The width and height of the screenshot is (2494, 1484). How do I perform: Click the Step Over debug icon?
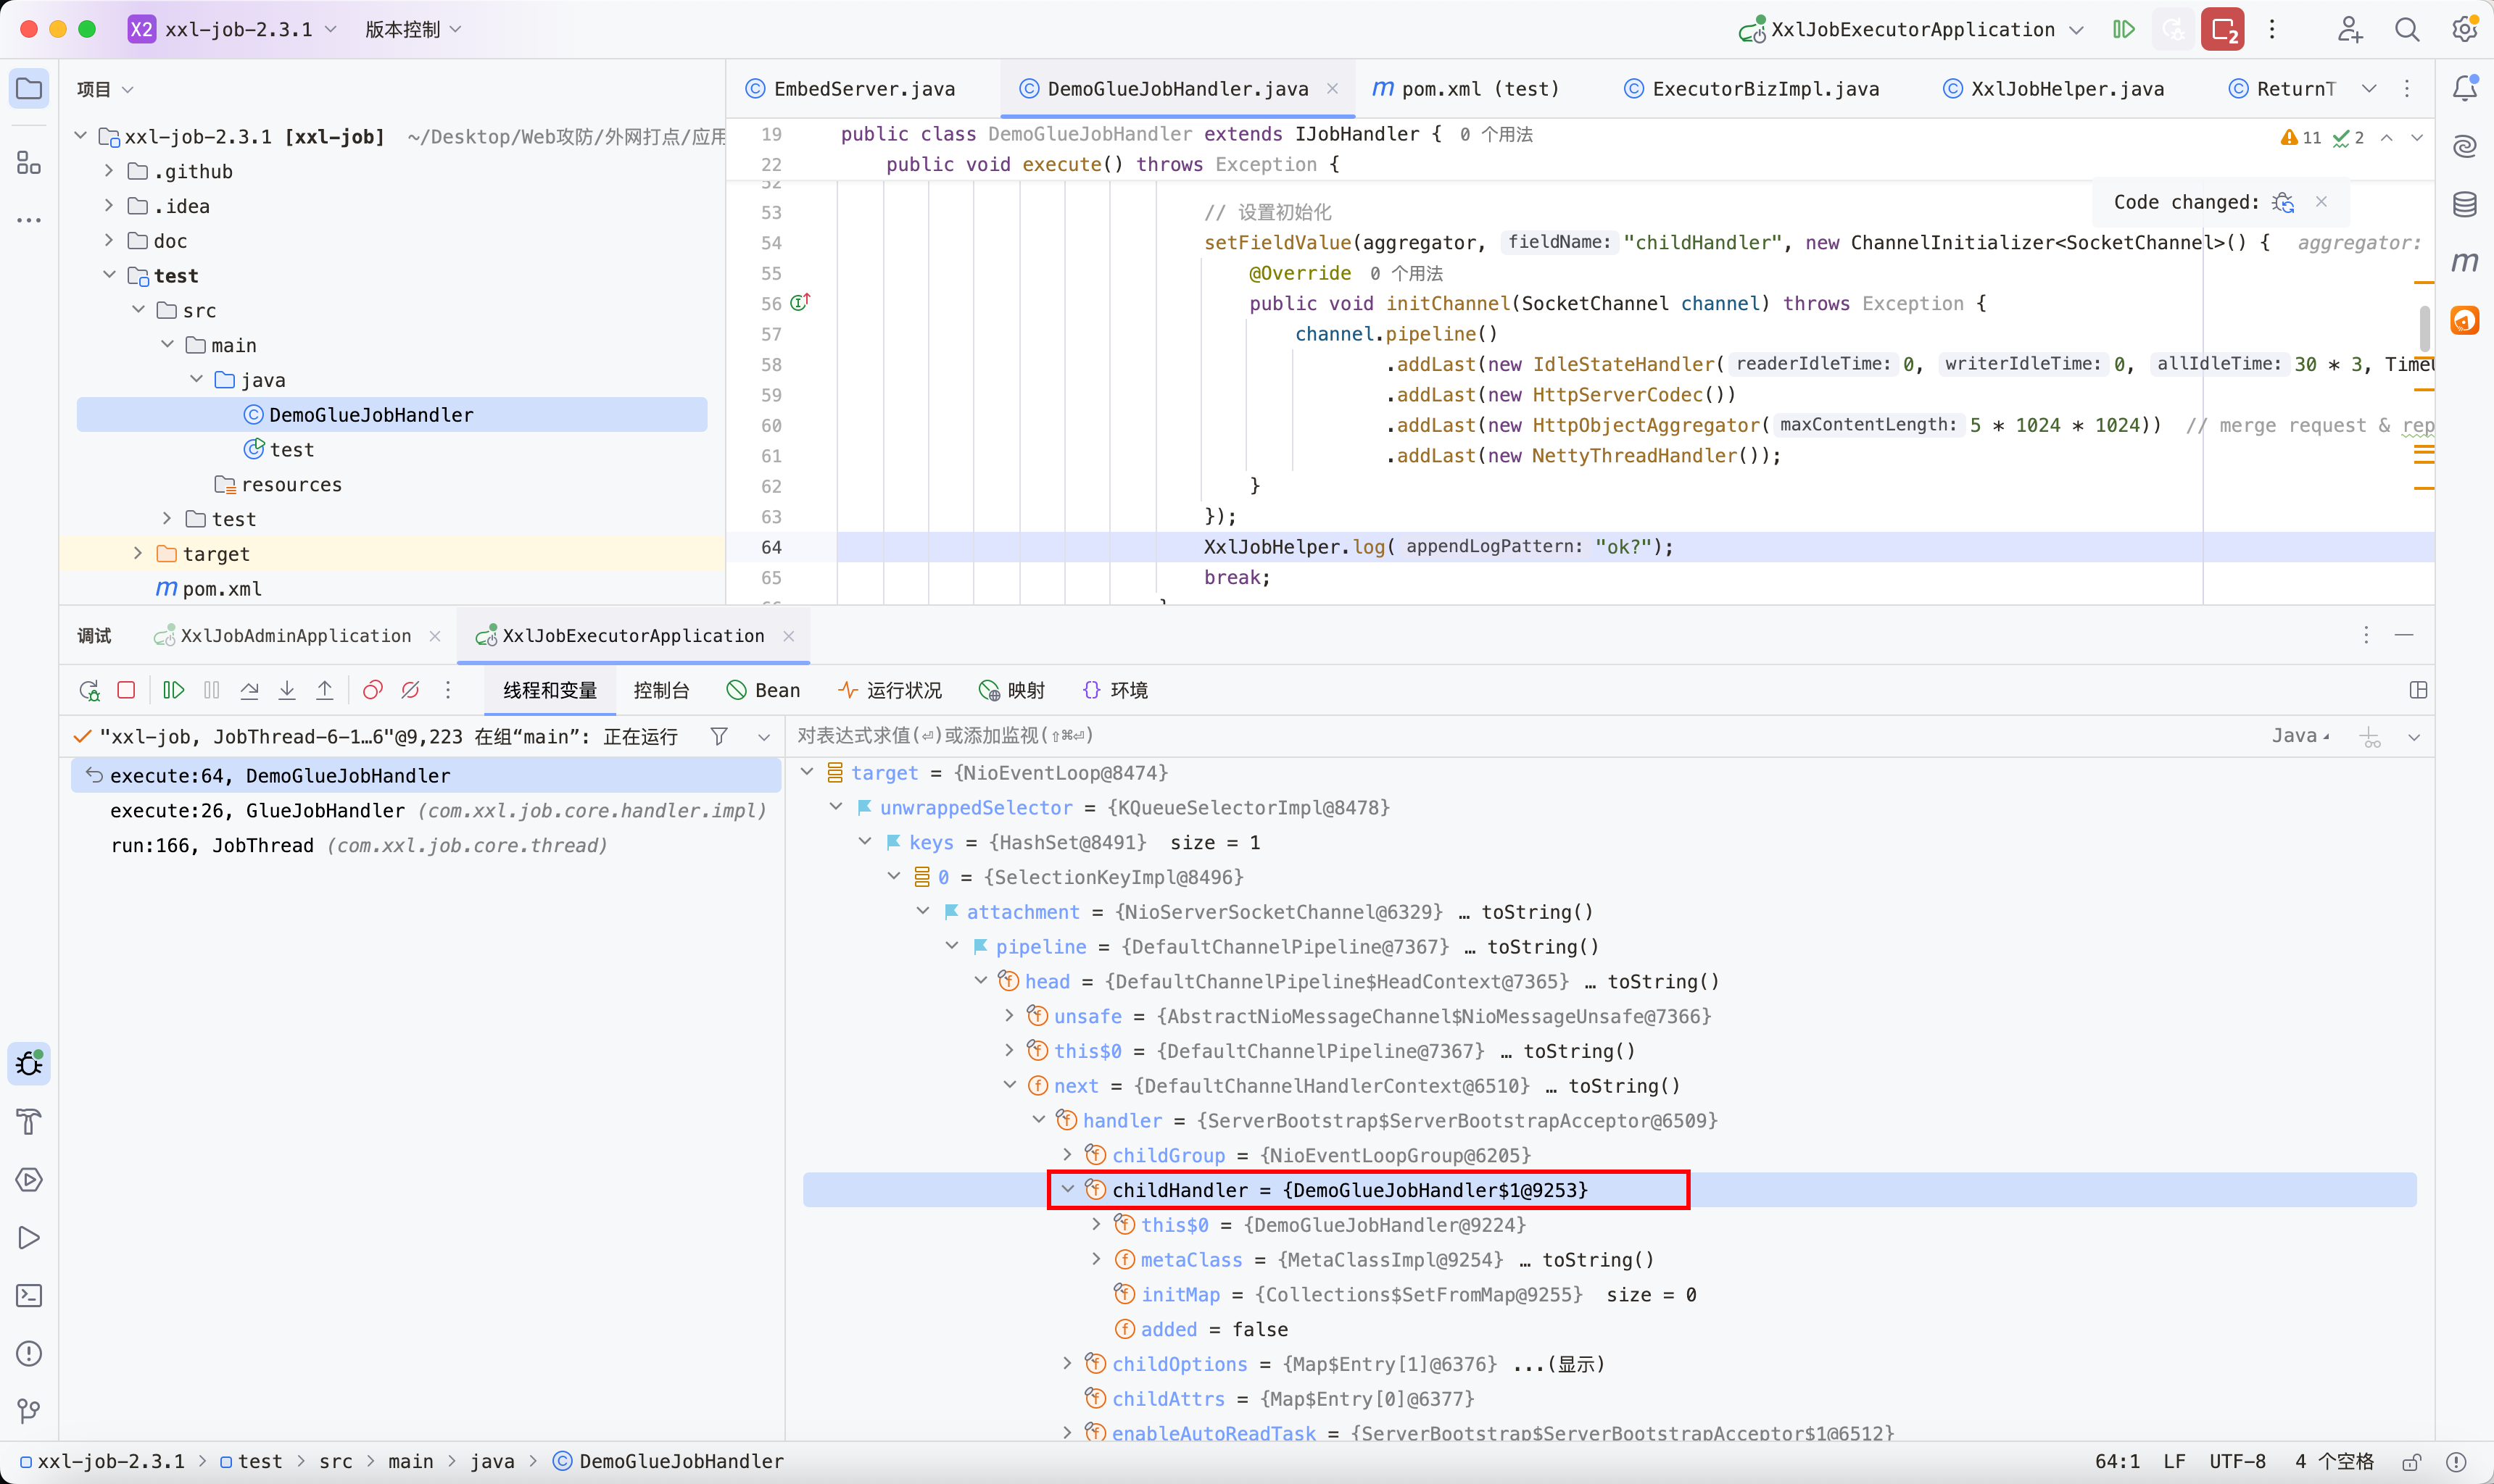click(x=249, y=690)
